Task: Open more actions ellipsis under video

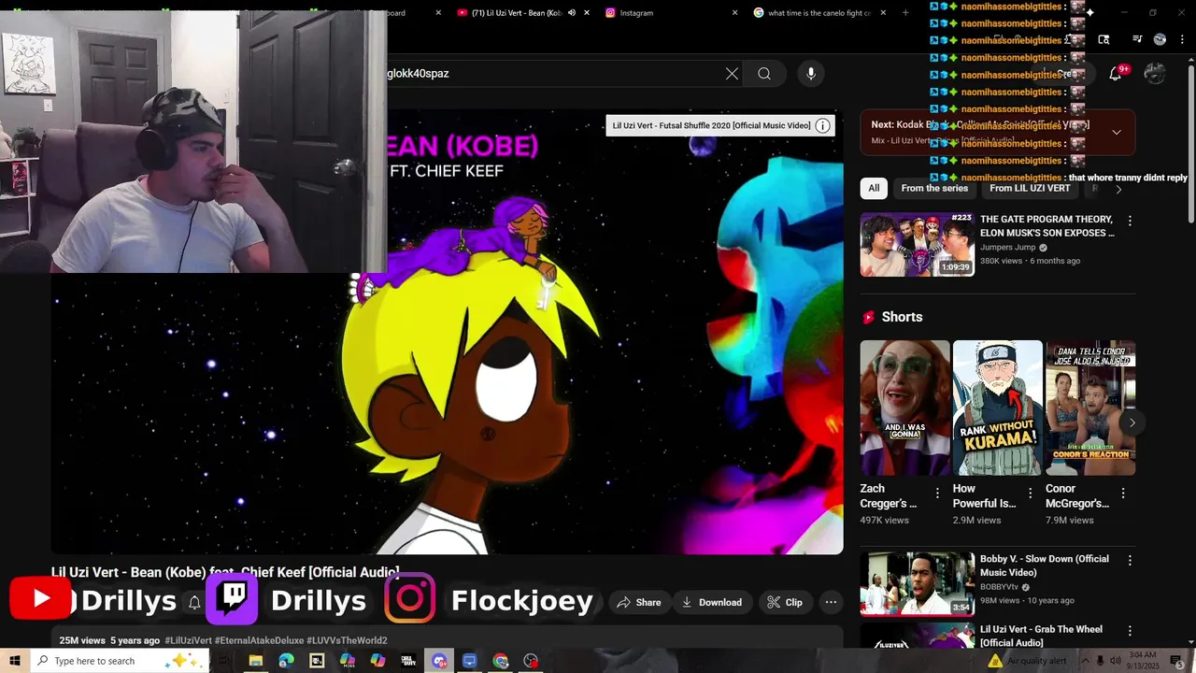Action: [831, 603]
